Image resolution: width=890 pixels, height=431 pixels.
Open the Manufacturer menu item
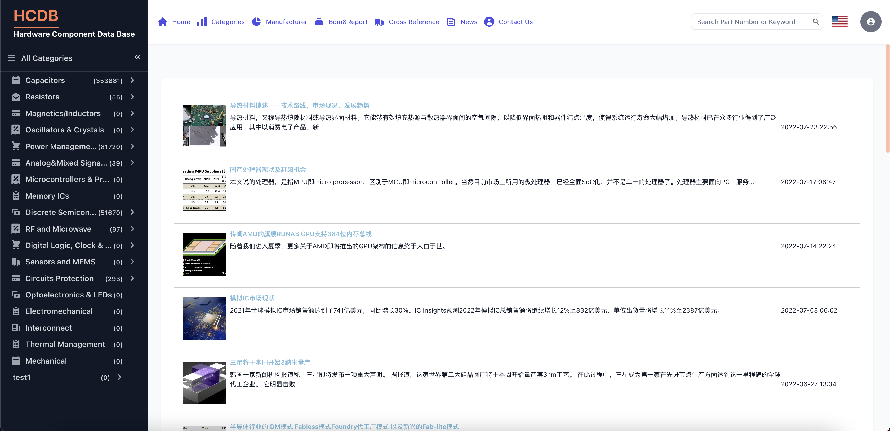point(286,22)
